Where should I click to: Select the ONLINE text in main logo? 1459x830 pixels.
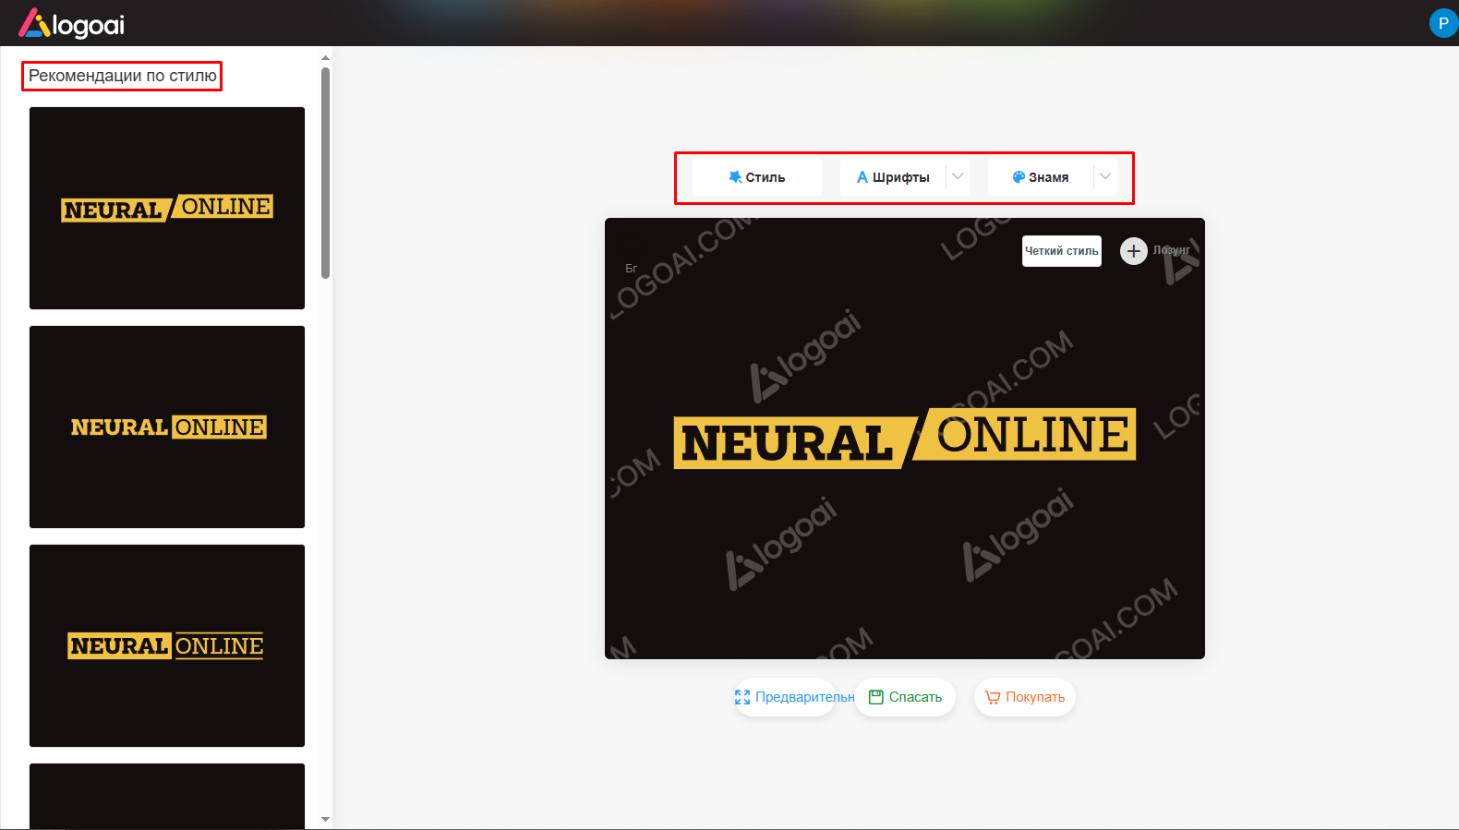pos(1033,434)
